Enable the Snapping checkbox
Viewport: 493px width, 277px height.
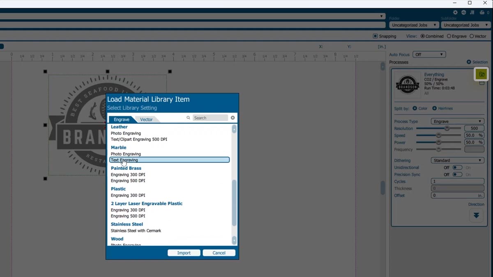(374, 36)
